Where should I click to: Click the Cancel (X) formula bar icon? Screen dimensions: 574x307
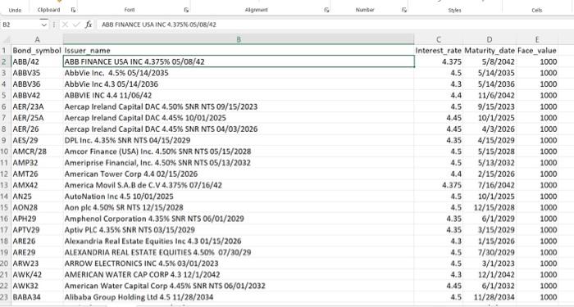(x=65, y=25)
